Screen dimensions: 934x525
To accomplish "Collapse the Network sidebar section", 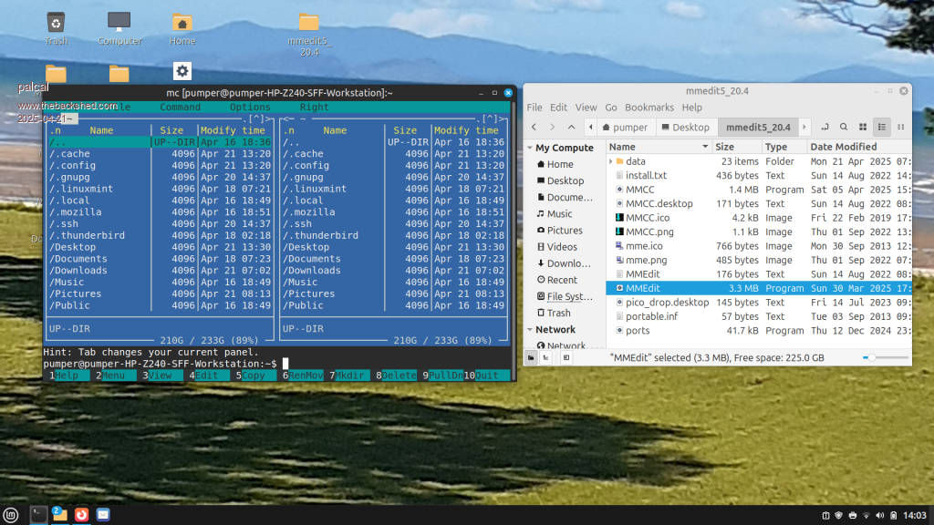I will [x=529, y=330].
